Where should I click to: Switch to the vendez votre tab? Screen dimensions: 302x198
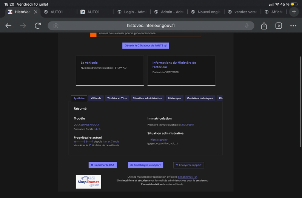pos(243,12)
